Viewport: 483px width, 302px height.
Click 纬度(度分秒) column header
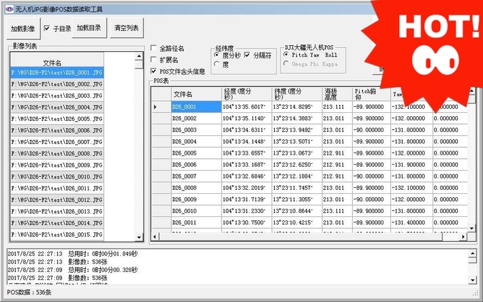pyautogui.click(x=297, y=94)
